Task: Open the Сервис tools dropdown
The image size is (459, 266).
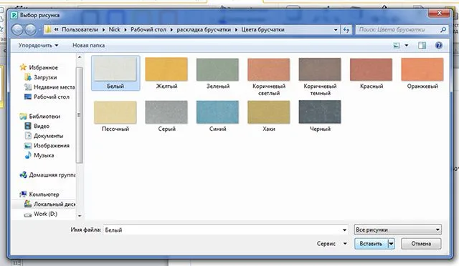Action: 331,244
